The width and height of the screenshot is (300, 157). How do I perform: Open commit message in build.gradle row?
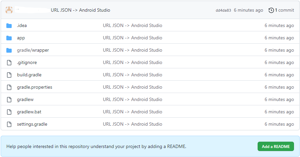(x=132, y=75)
